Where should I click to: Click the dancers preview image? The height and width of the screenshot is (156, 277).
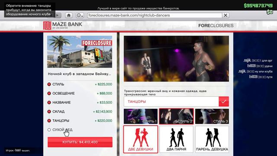[176, 59]
